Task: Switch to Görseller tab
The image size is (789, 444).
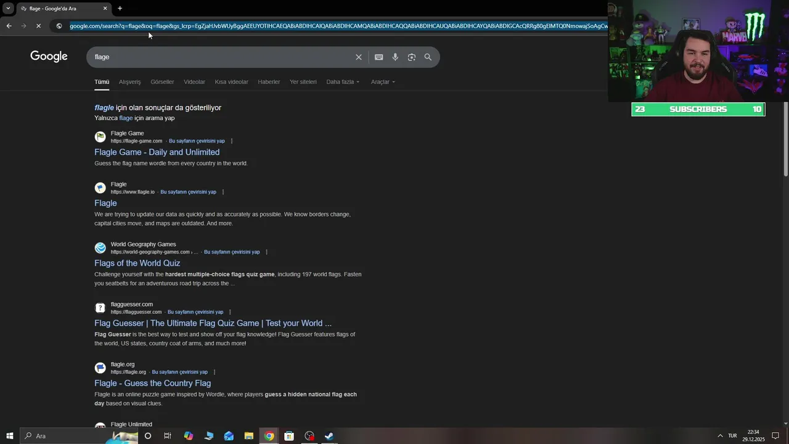Action: tap(162, 81)
